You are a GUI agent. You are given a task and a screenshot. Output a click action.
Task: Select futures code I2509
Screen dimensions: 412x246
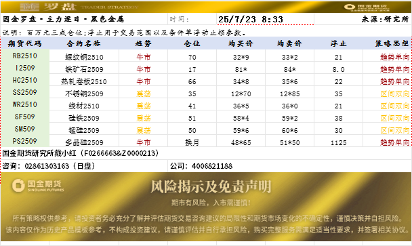(24, 68)
